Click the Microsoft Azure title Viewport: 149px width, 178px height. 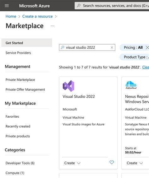[34, 6]
